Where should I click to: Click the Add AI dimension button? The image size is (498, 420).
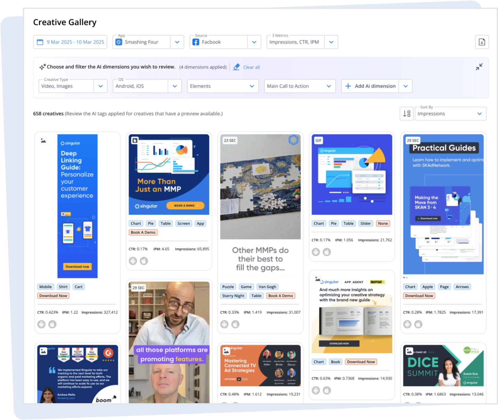(370, 86)
